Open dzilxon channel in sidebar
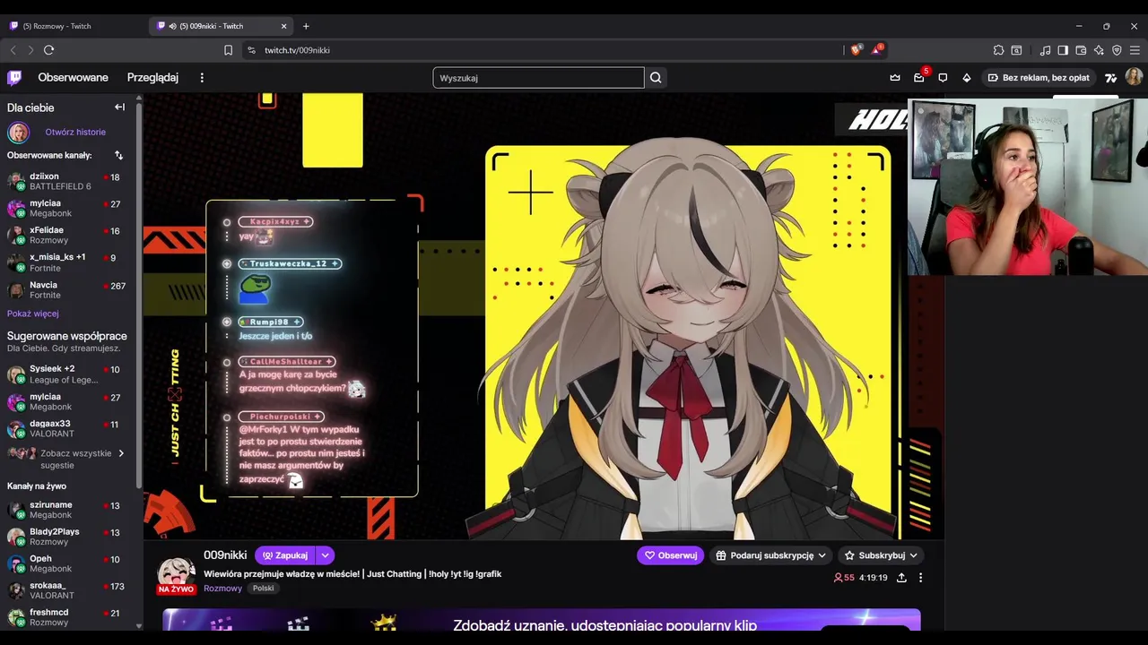 [x=66, y=181]
